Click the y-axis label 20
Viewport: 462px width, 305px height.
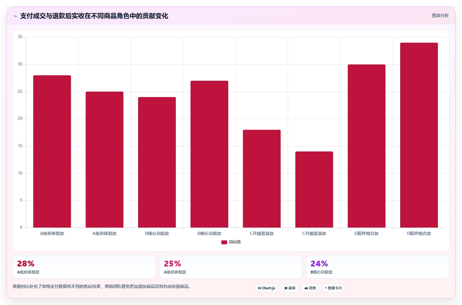point(20,119)
